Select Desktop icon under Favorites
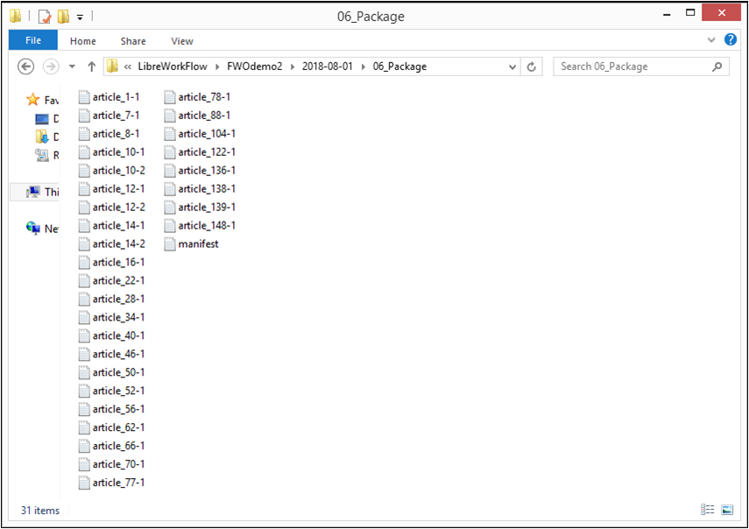Viewport: 749px width, 529px height. point(42,118)
